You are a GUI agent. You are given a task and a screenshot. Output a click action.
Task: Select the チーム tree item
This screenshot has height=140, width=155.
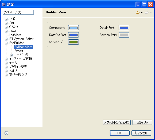pos(13,63)
